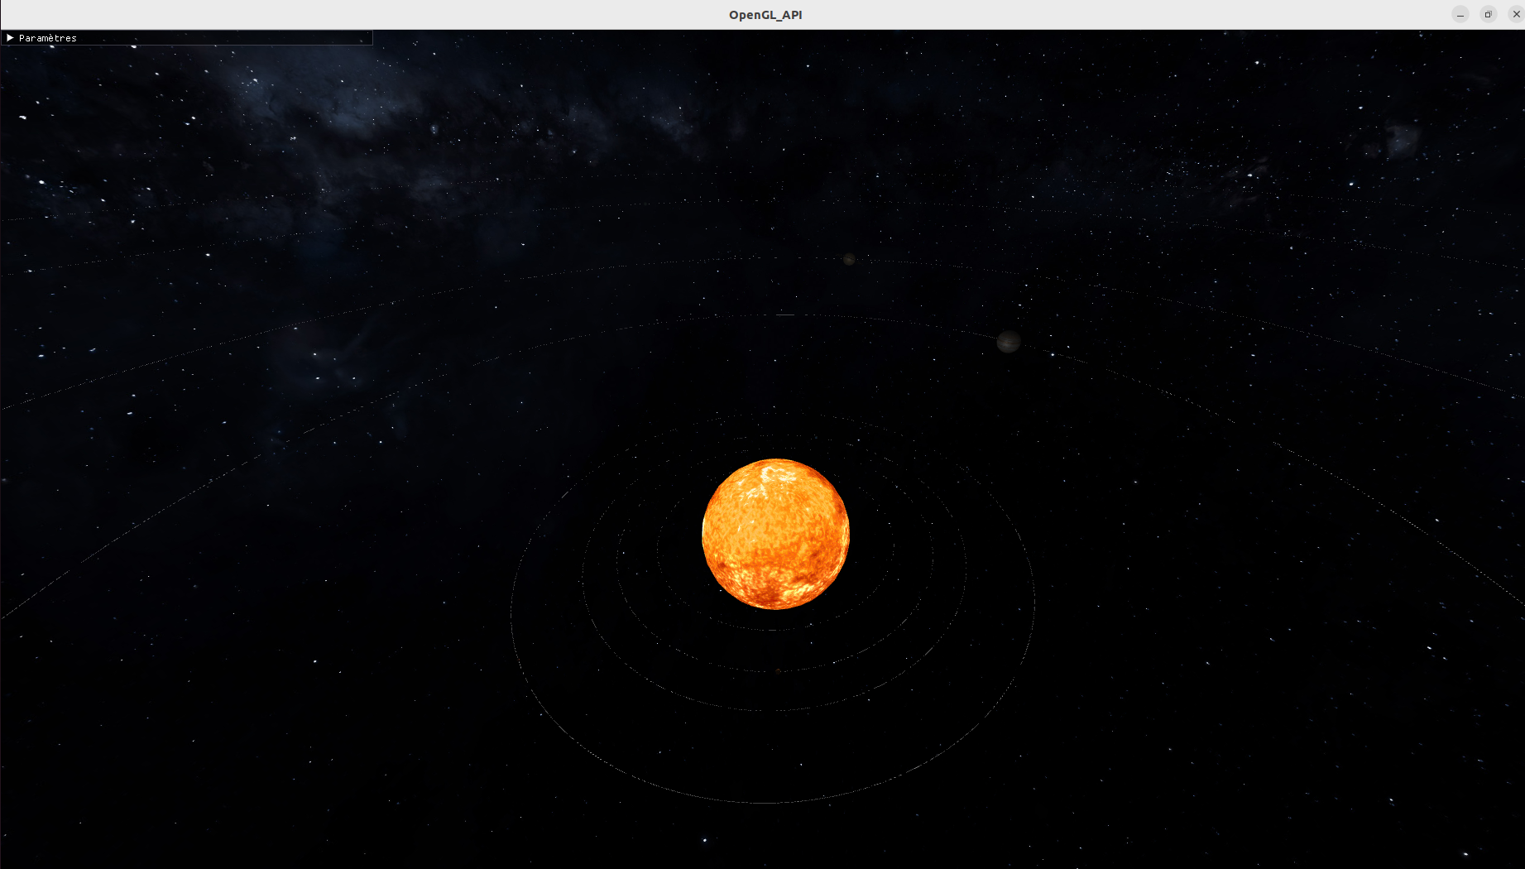Click the Paramètres panel label text
1525x869 pixels.
pos(47,38)
